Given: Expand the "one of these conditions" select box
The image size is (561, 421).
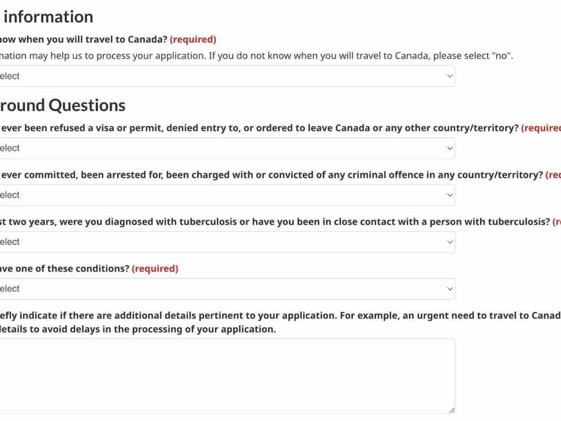Looking at the screenshot, I should pyautogui.click(x=226, y=289).
